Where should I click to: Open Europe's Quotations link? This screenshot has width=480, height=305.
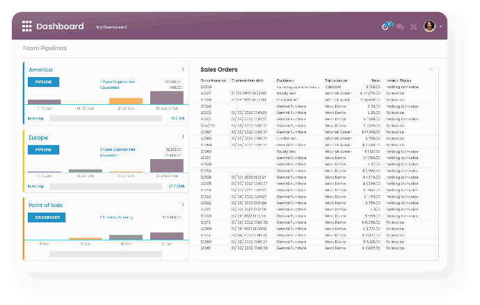coord(110,155)
